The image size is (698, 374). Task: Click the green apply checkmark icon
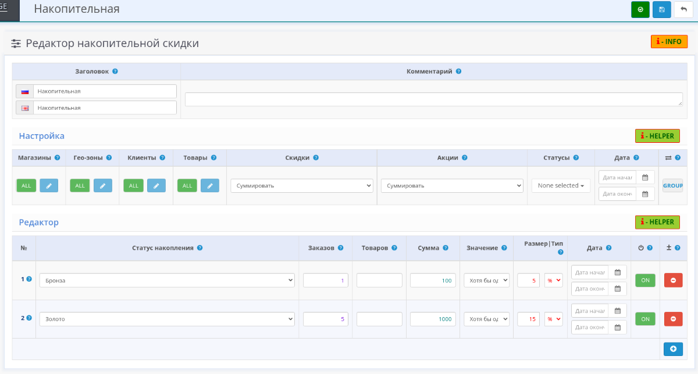[x=640, y=10]
